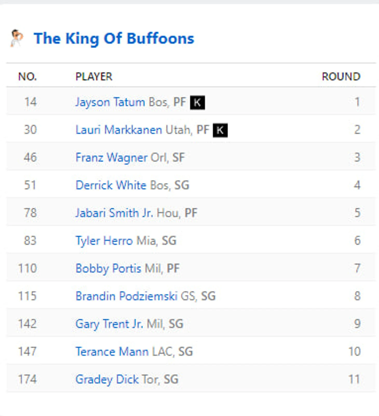The width and height of the screenshot is (379, 416).
Task: Click the PLAYER column header
Action: [94, 77]
